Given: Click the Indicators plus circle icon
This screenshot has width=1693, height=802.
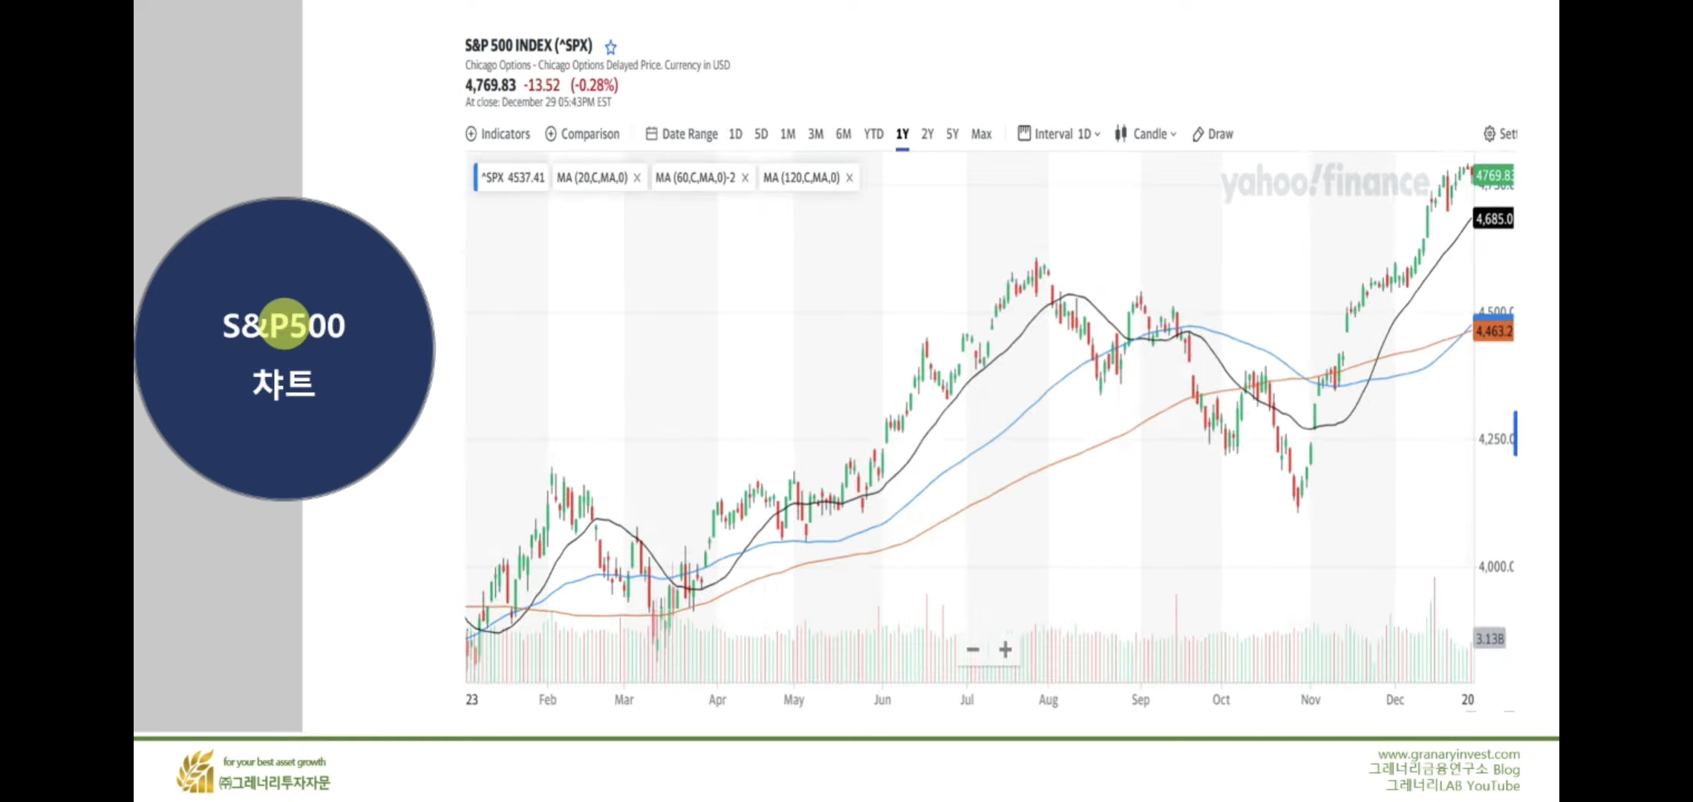Looking at the screenshot, I should click(471, 134).
